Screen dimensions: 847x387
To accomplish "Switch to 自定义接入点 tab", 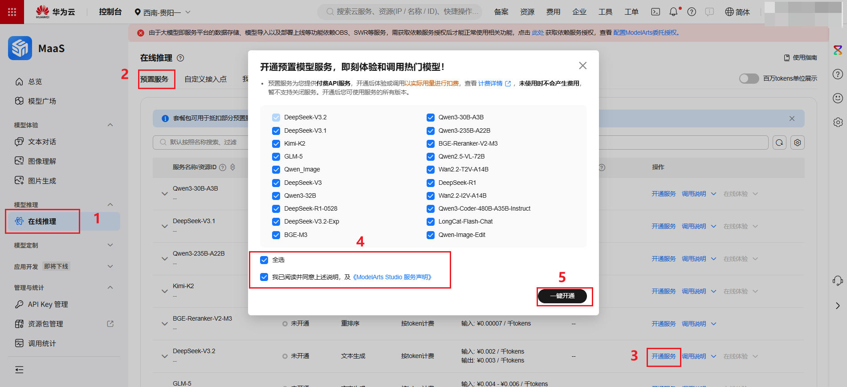I will click(205, 79).
